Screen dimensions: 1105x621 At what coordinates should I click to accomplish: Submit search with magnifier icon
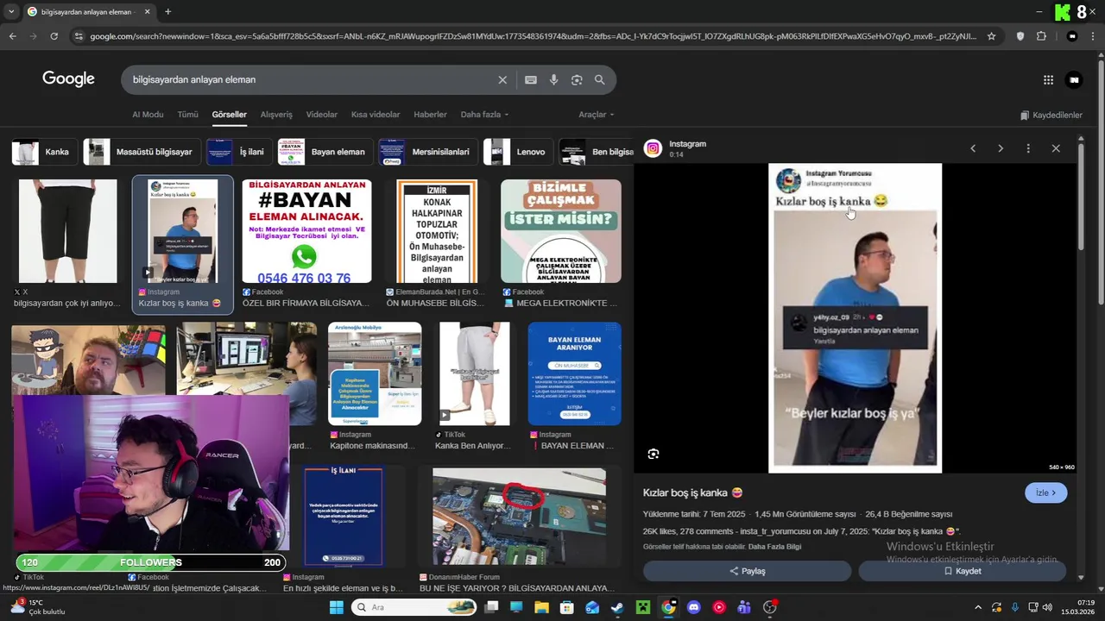coord(600,79)
